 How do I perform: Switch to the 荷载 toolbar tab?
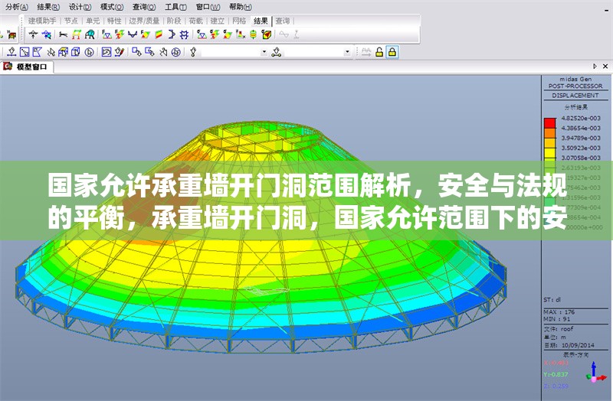click(195, 21)
